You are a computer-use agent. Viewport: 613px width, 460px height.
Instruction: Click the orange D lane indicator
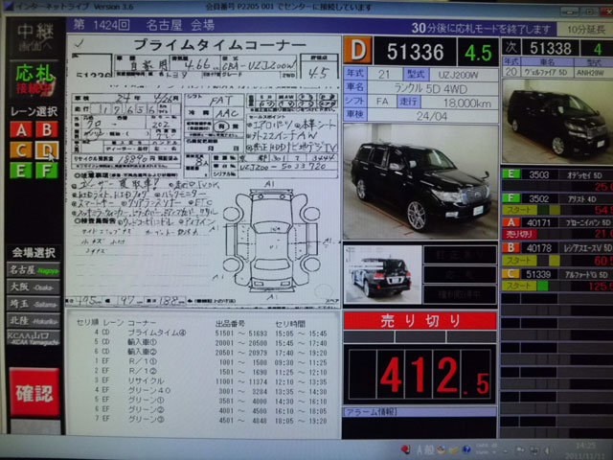click(x=357, y=51)
